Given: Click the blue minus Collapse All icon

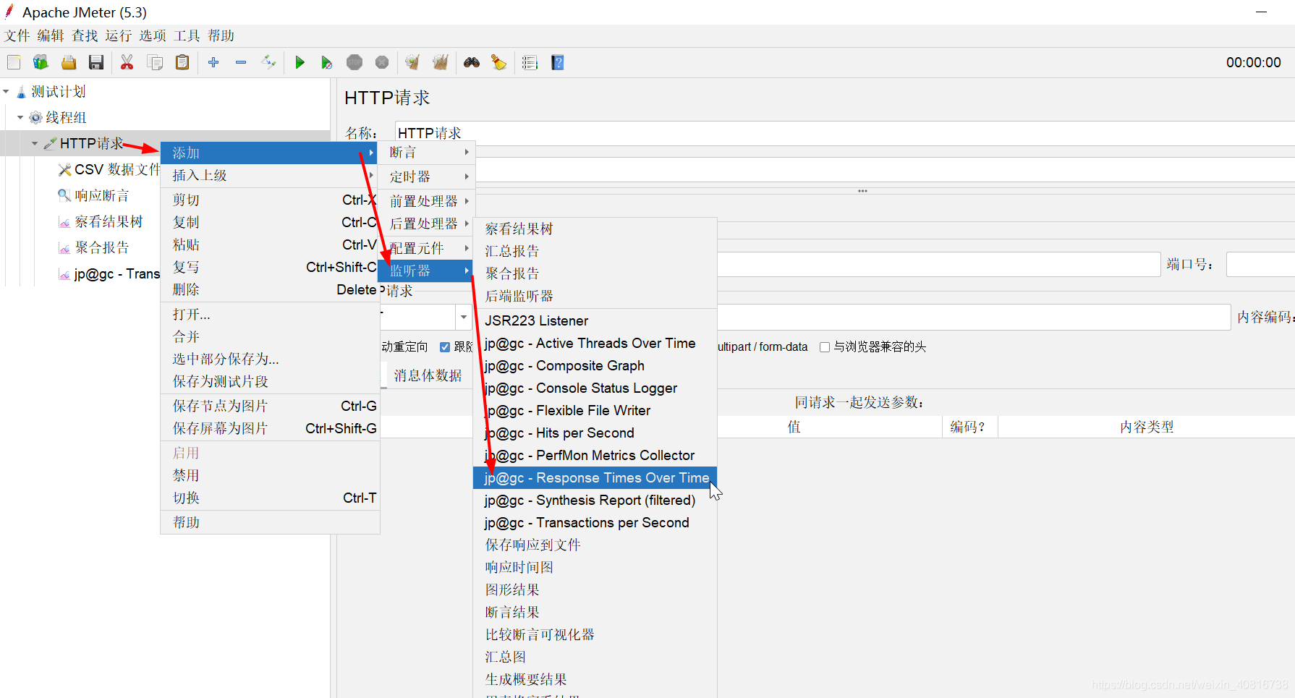Looking at the screenshot, I should coord(241,63).
